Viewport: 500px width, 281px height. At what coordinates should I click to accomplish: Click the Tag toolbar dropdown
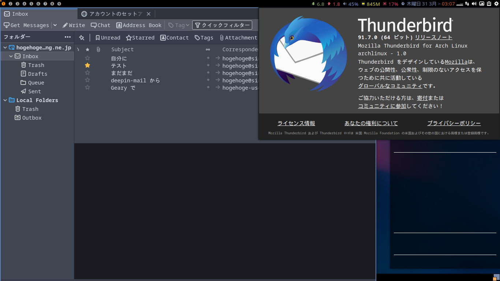[179, 25]
